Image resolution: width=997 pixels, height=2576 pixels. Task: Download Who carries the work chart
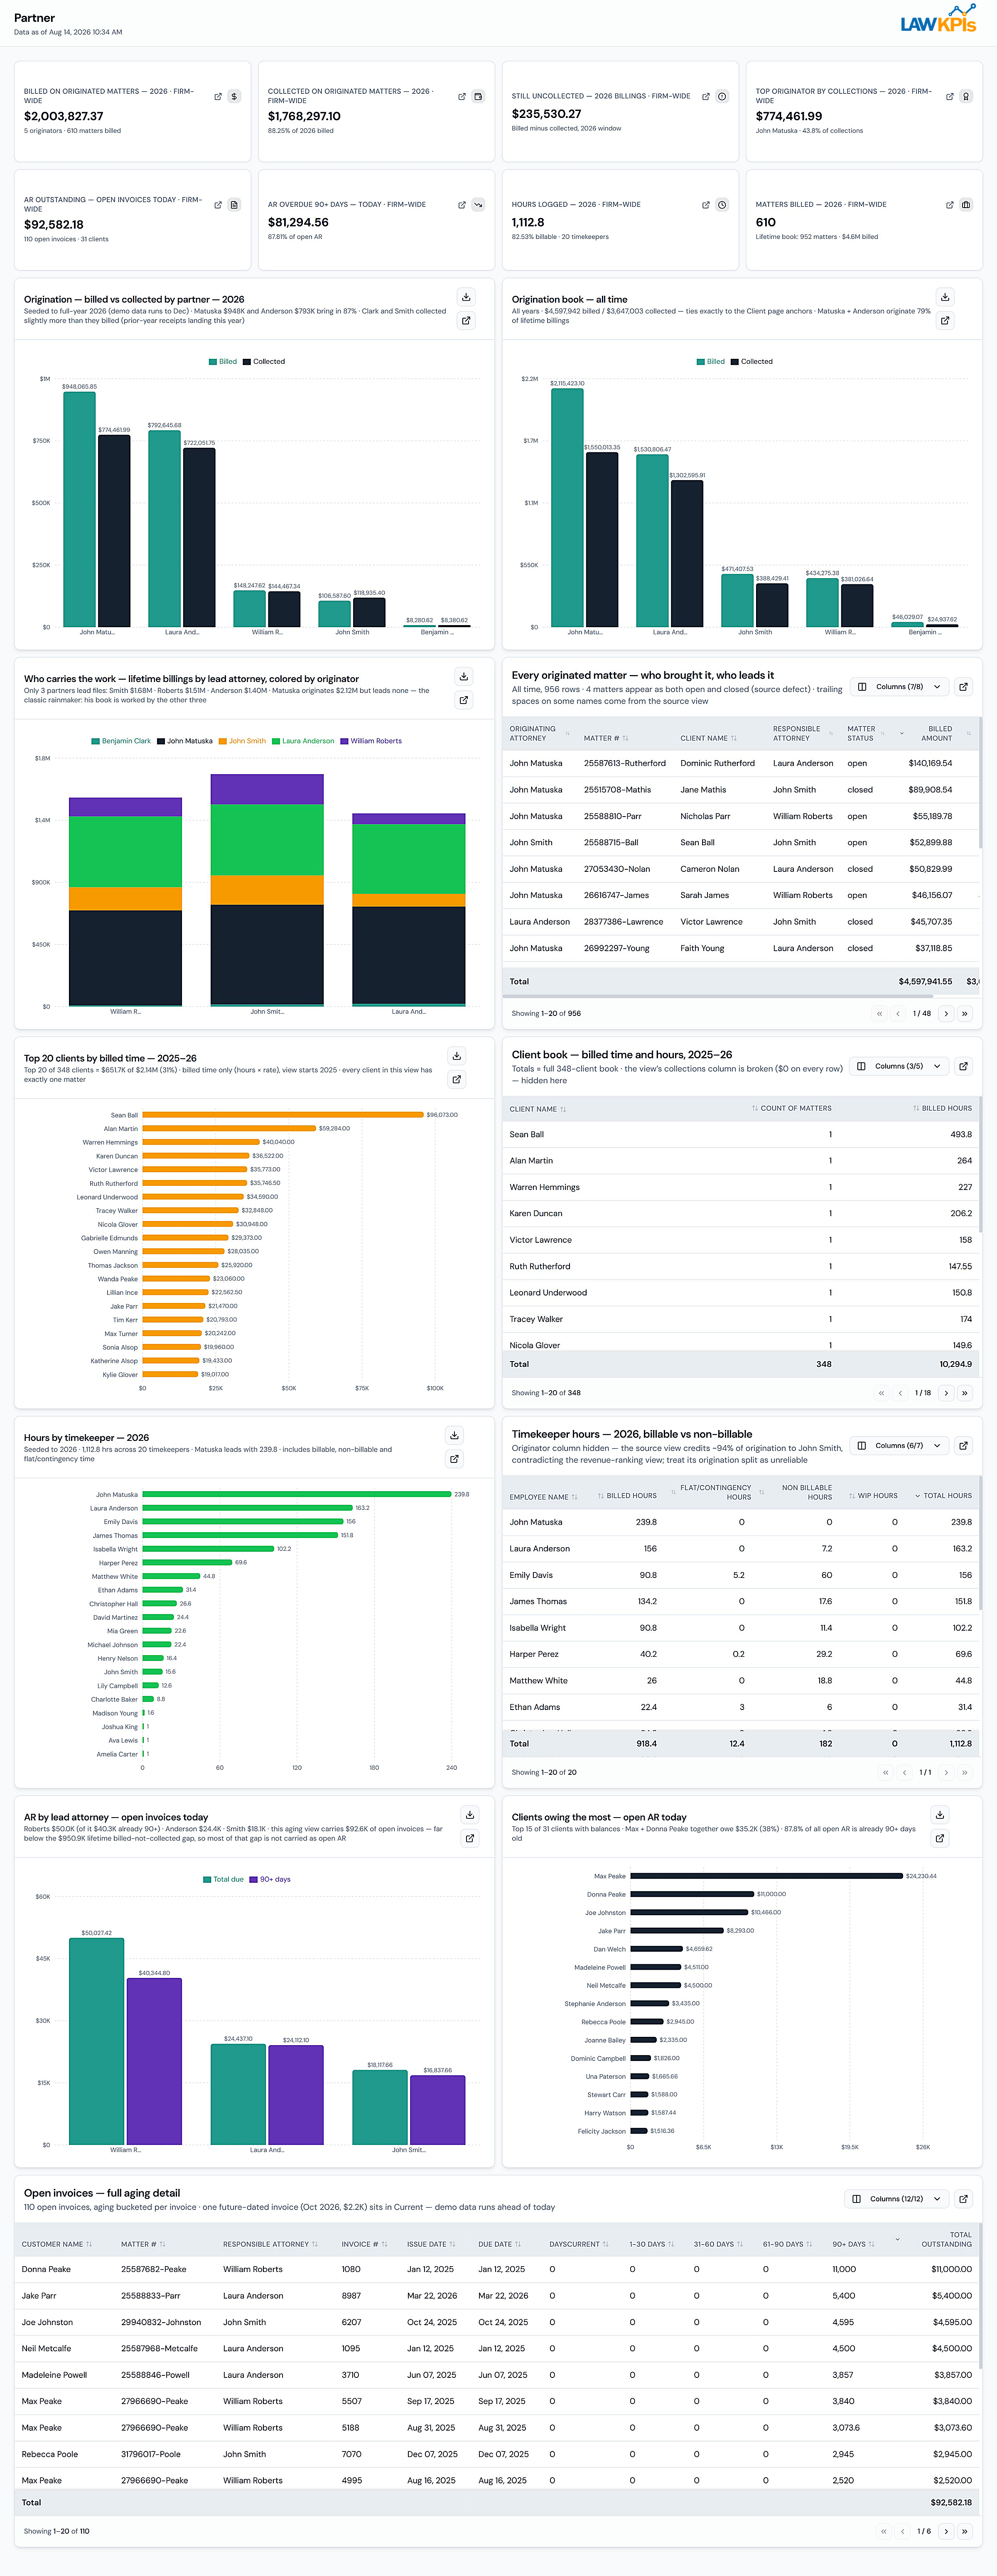click(464, 676)
